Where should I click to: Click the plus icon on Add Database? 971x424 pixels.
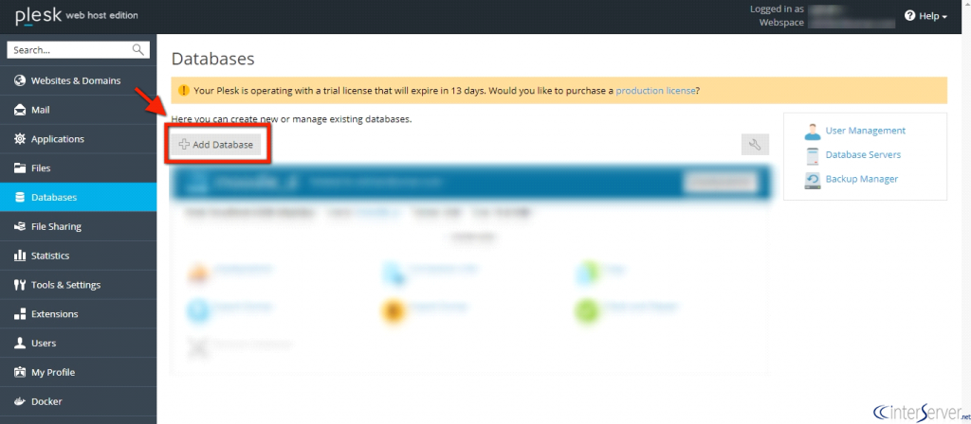pos(184,145)
